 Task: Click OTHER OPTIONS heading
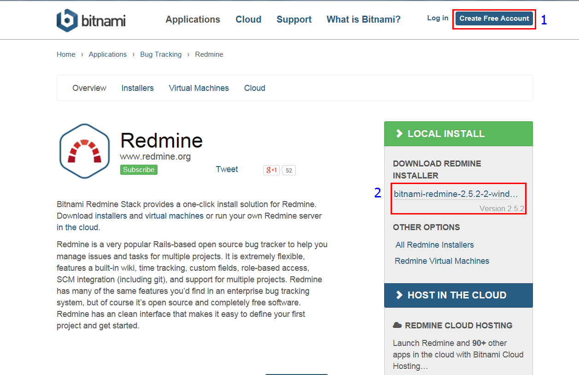(427, 227)
